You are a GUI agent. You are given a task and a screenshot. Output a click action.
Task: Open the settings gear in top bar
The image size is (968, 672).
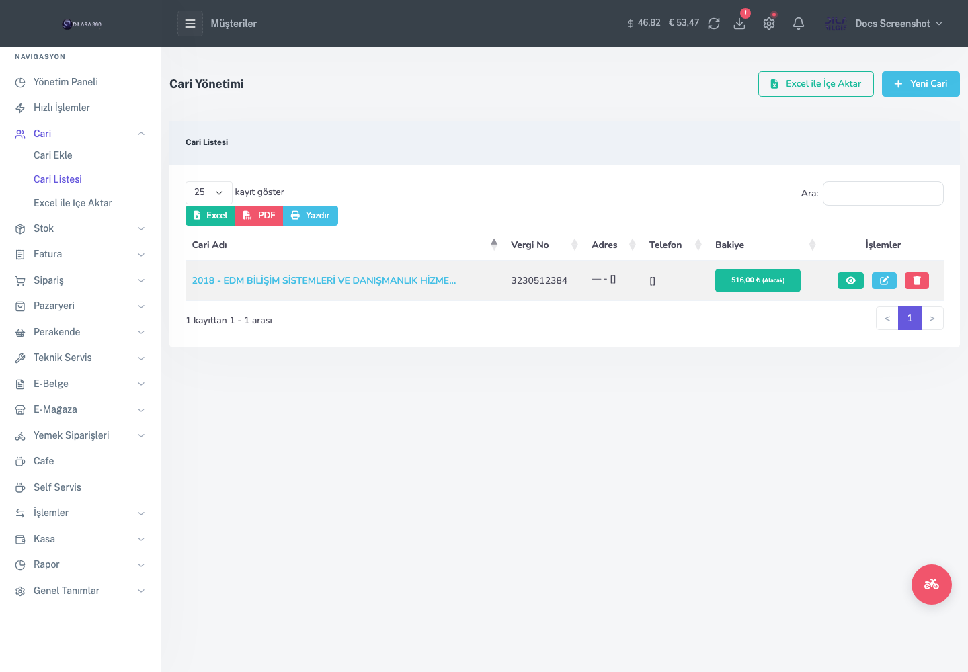click(769, 24)
